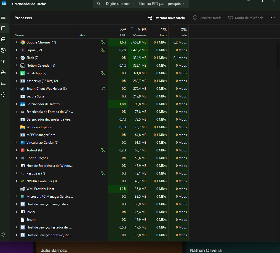Expand the Slack (7) process group

(x=17, y=58)
